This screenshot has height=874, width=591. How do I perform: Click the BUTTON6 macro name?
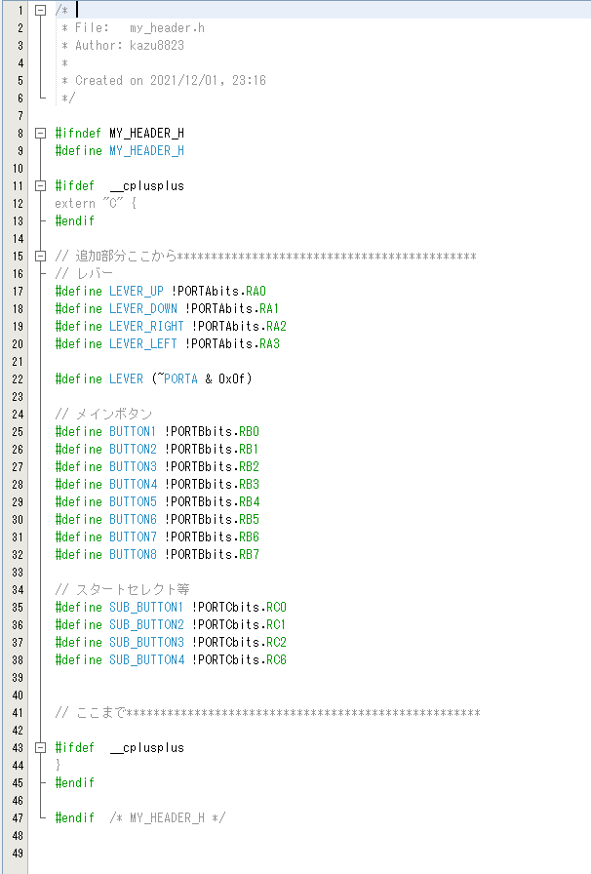tap(133, 519)
